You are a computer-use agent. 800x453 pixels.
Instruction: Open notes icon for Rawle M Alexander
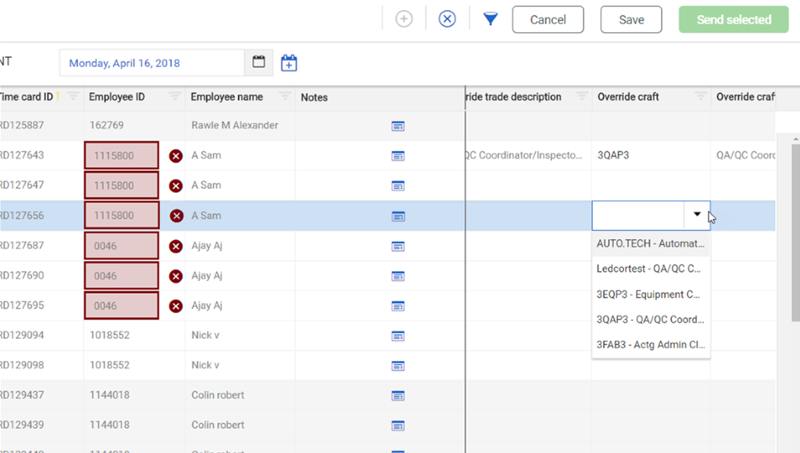tap(398, 126)
